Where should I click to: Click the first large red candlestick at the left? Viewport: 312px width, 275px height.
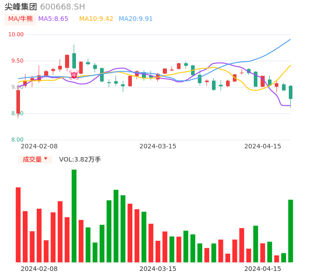18,102
